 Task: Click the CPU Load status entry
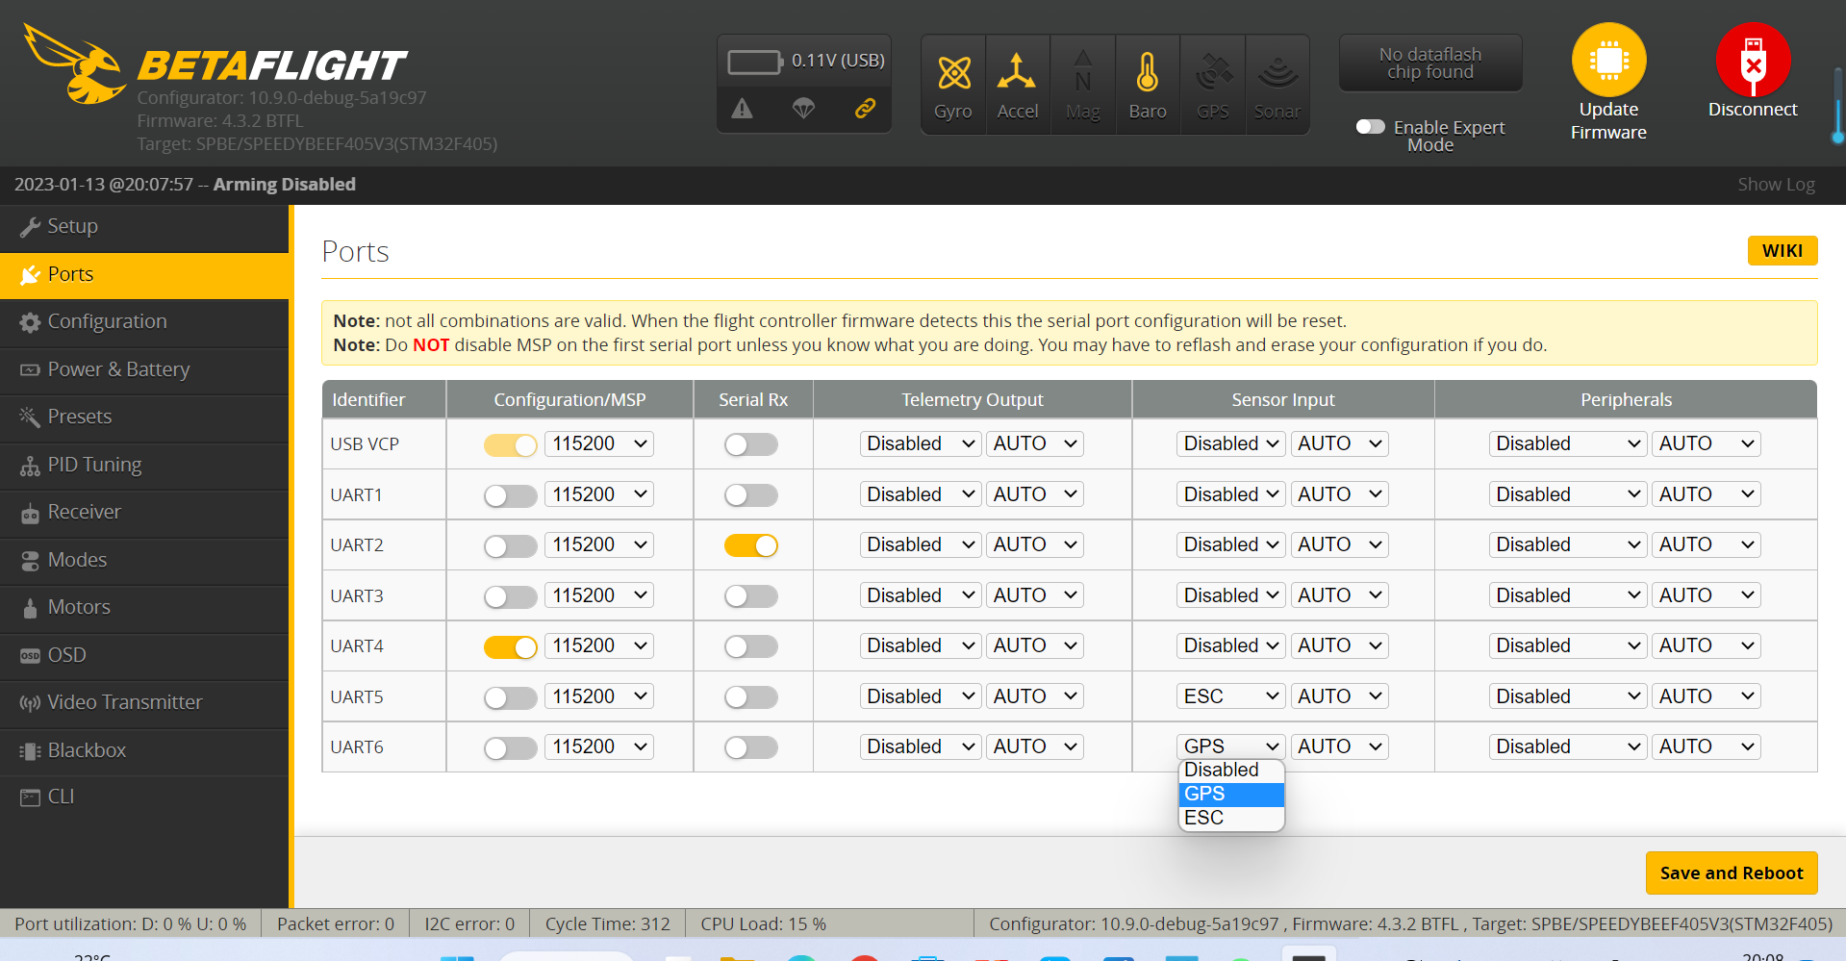[763, 924]
